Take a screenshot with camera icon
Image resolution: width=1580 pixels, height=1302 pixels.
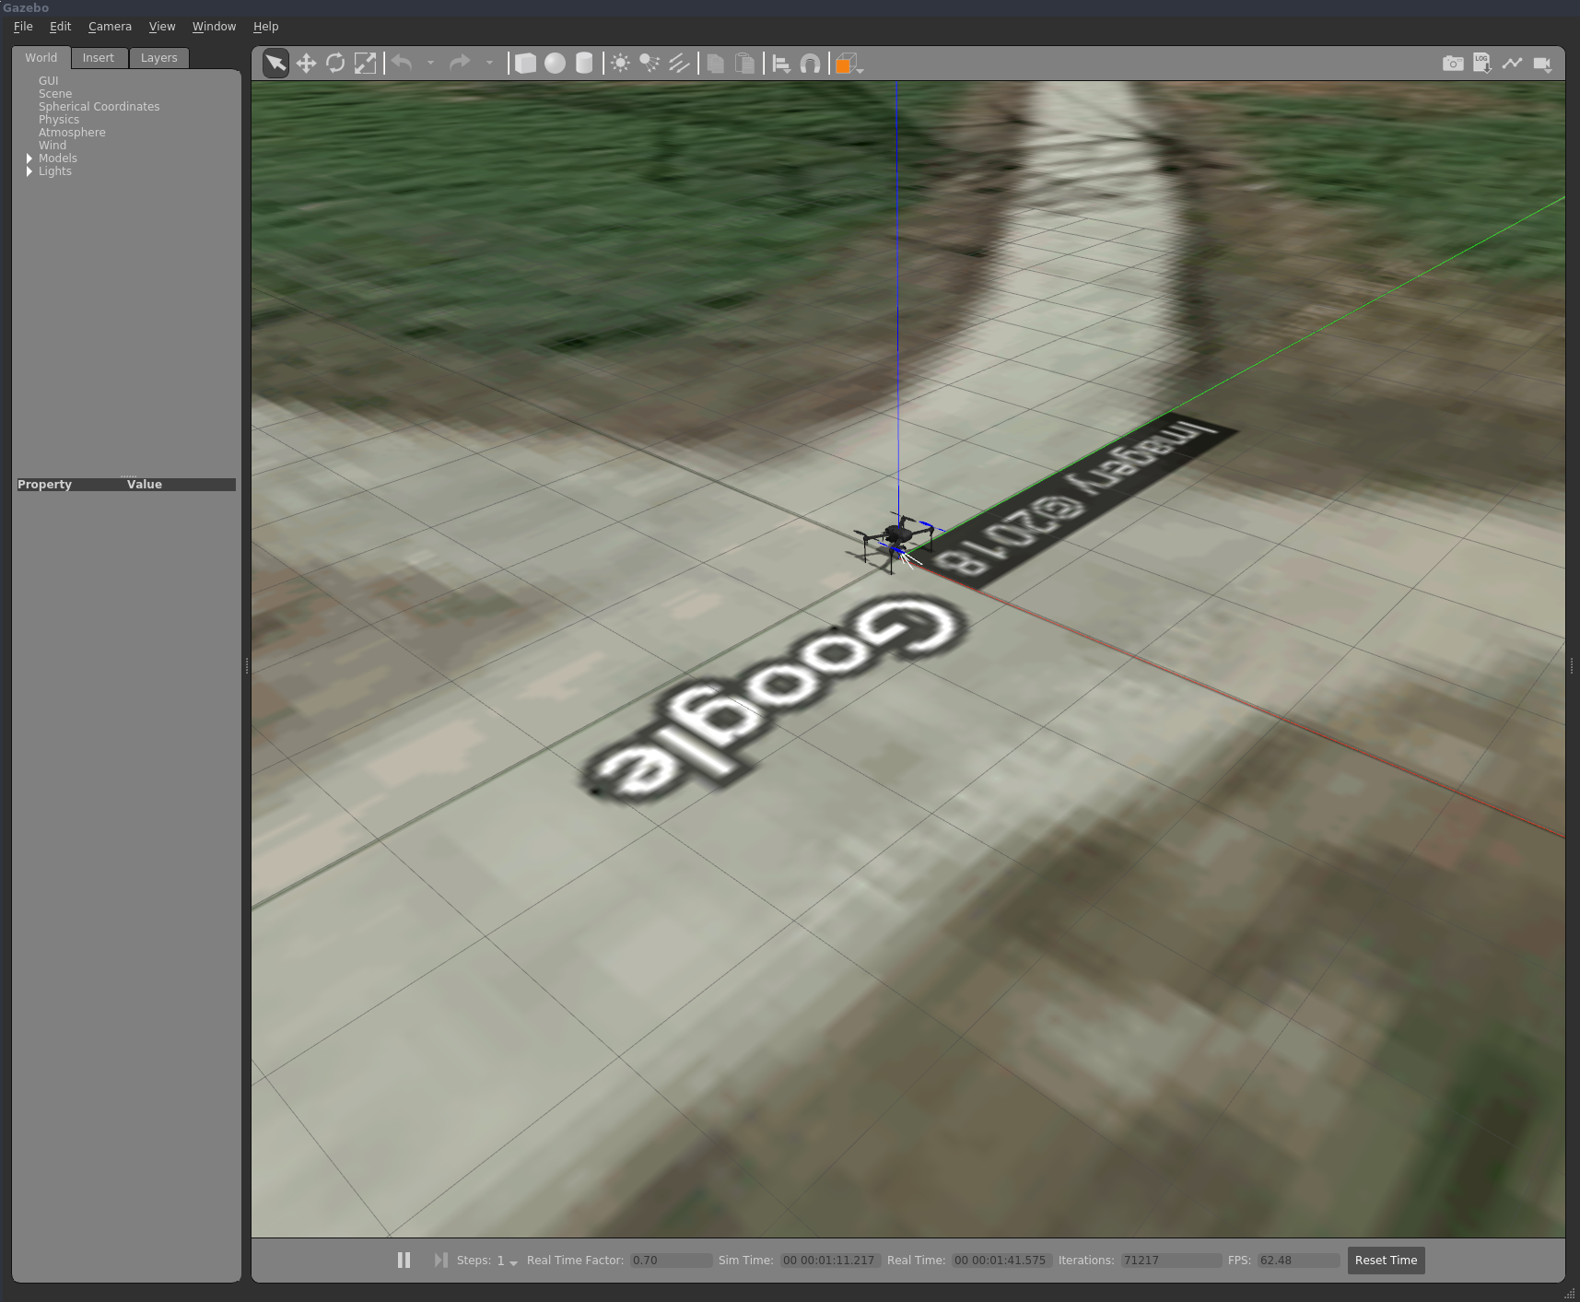(1453, 64)
